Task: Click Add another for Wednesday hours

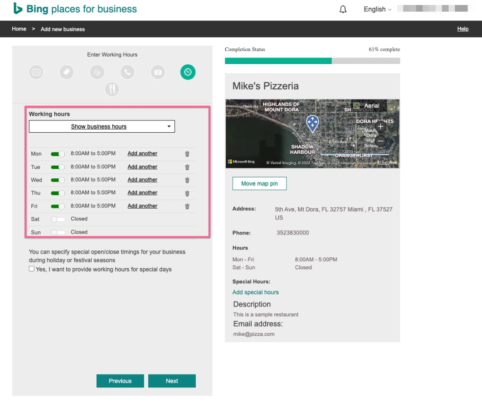Action: click(142, 180)
